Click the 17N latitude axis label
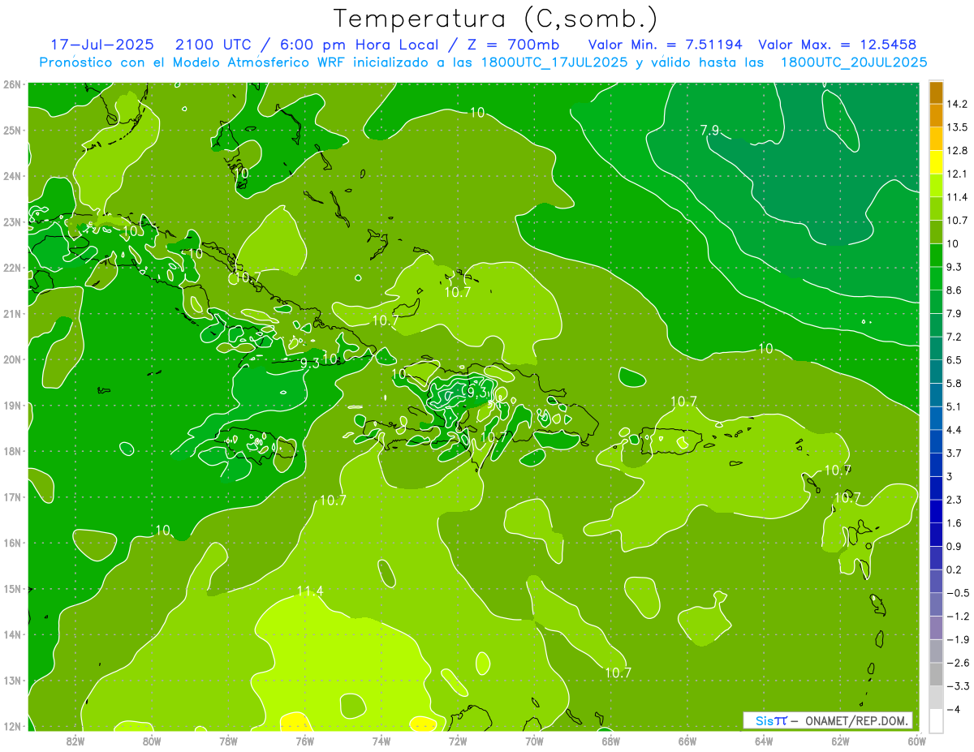Viewport: 974px width, 752px height. tap(11, 496)
